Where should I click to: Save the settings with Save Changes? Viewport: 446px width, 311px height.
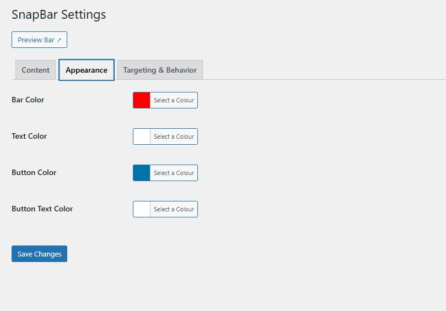[x=39, y=254]
